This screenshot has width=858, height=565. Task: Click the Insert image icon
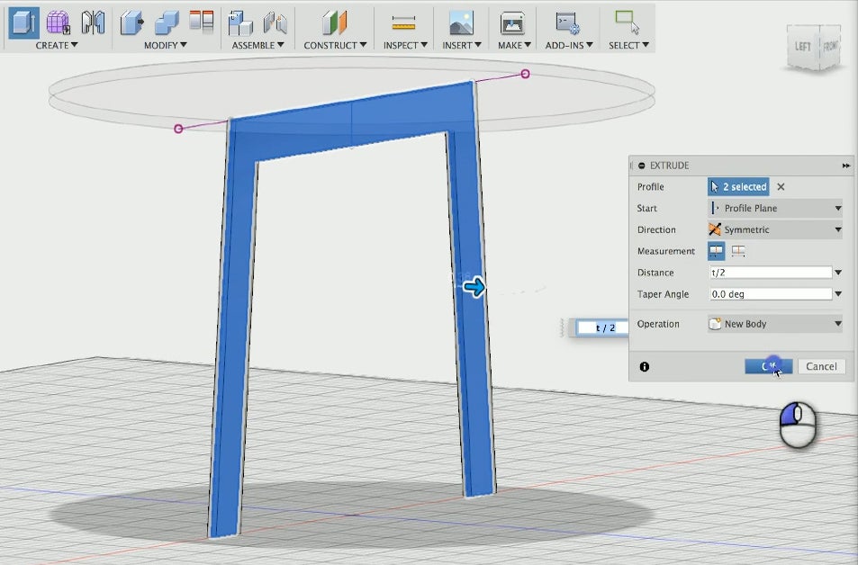[461, 23]
